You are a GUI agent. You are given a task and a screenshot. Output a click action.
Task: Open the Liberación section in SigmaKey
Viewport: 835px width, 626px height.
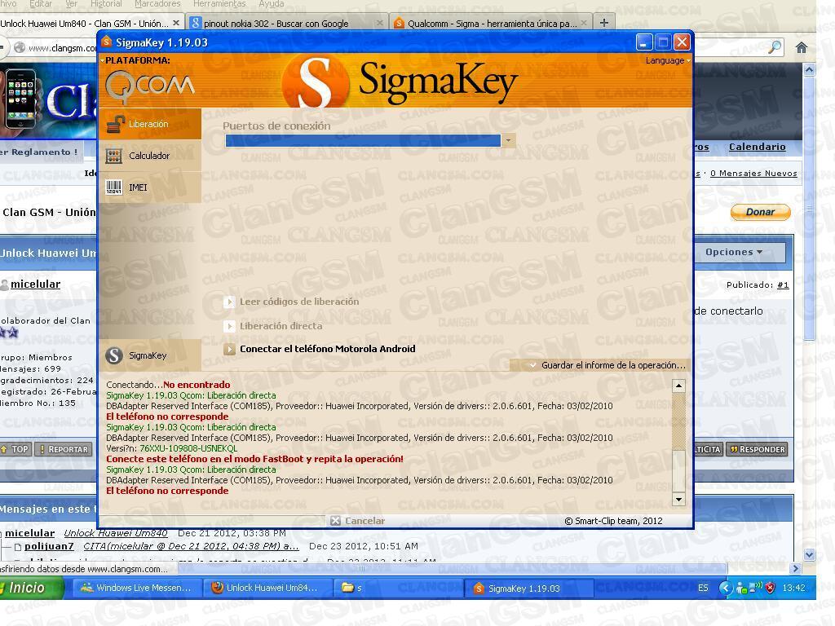tap(150, 124)
